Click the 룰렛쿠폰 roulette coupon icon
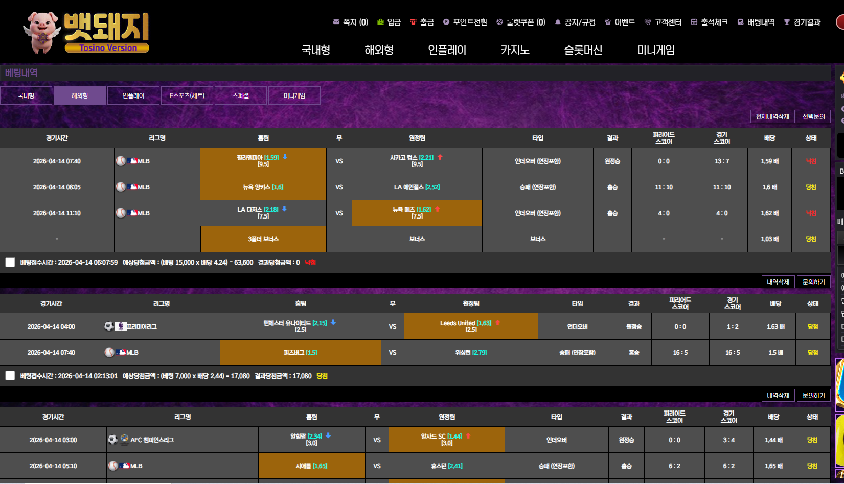This screenshot has width=844, height=484. (499, 22)
